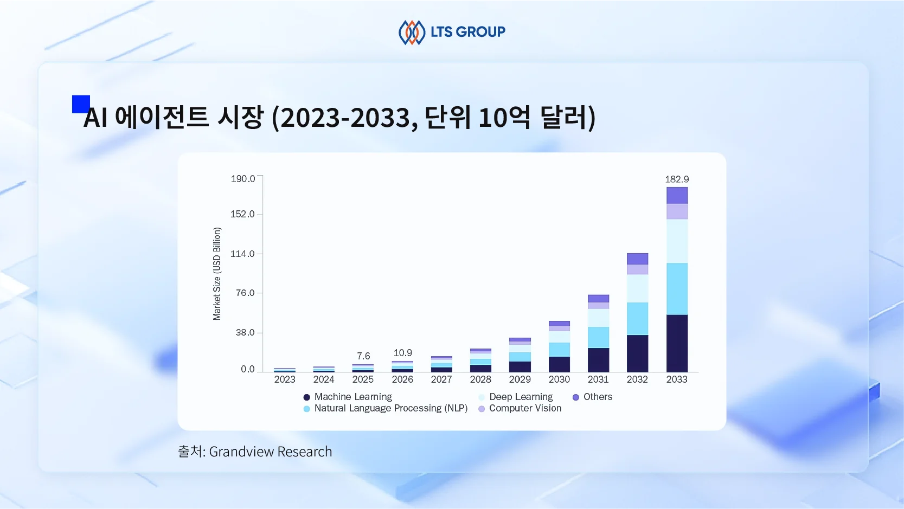This screenshot has width=904, height=509.
Task: Click the AI 에이전트 시장 chart title
Action: pyautogui.click(x=339, y=118)
